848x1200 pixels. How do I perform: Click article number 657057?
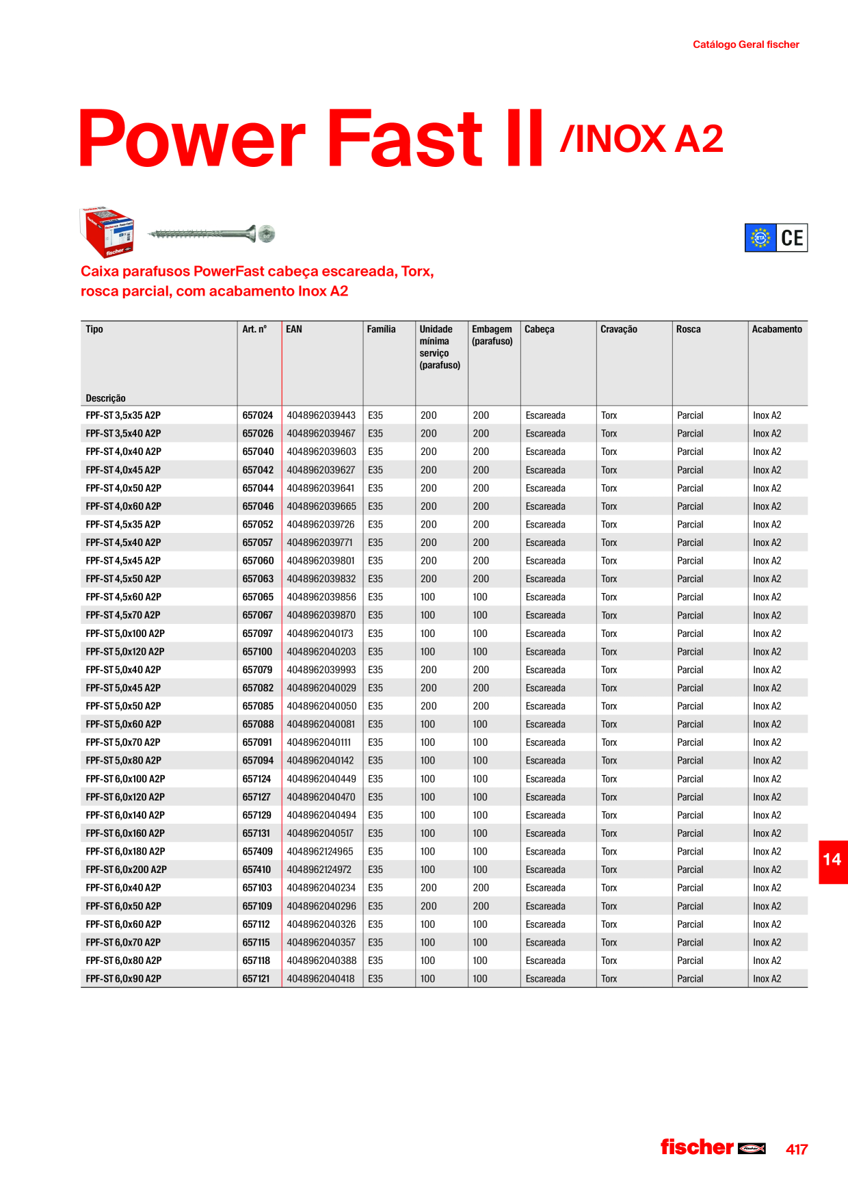(258, 543)
